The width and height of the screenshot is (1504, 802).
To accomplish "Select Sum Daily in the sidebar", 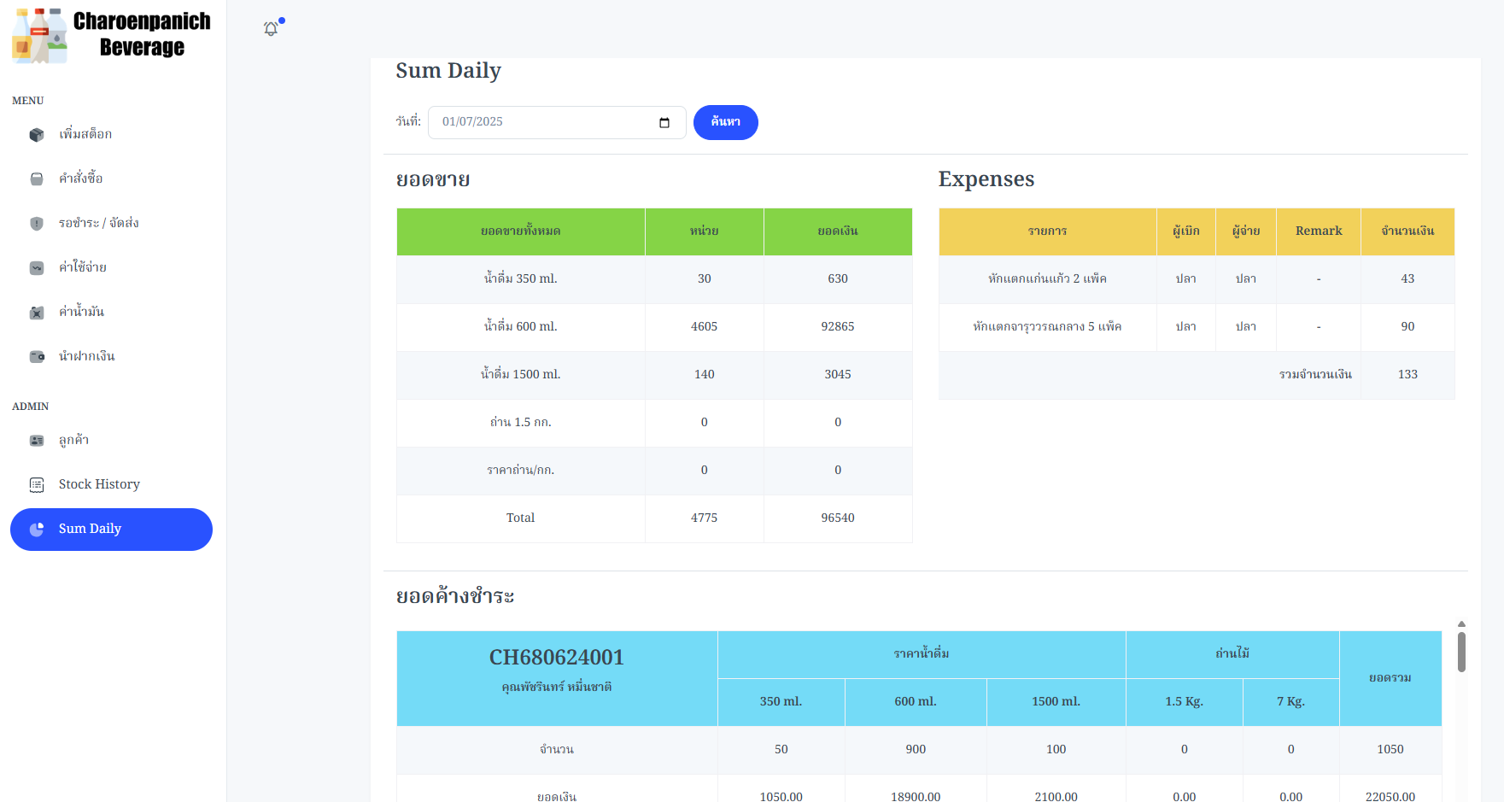I will [111, 530].
